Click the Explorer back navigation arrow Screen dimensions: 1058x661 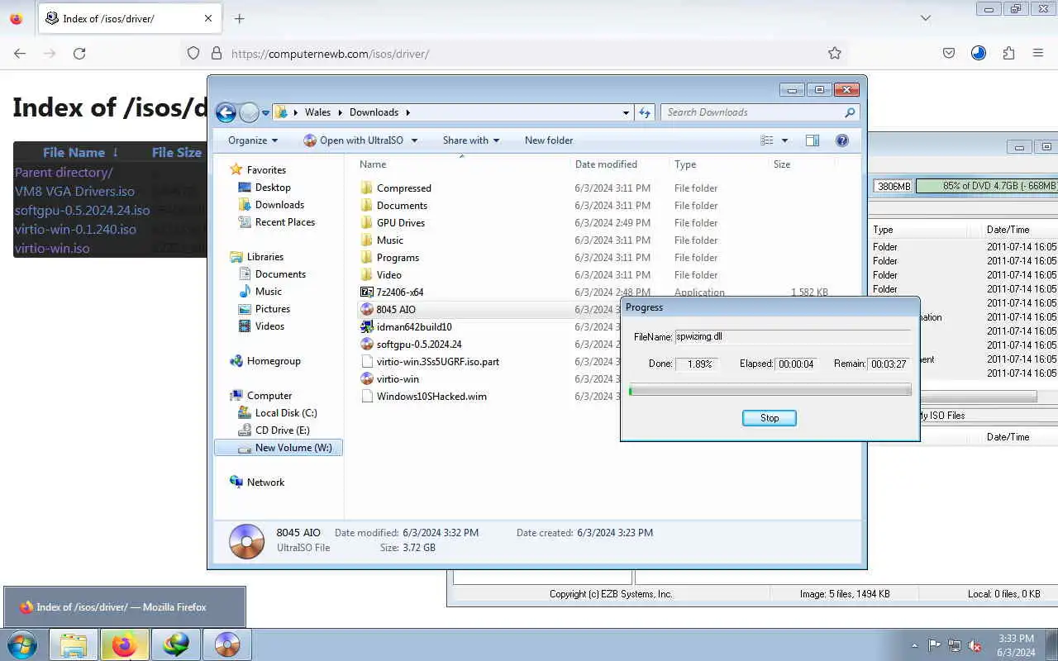(x=226, y=112)
